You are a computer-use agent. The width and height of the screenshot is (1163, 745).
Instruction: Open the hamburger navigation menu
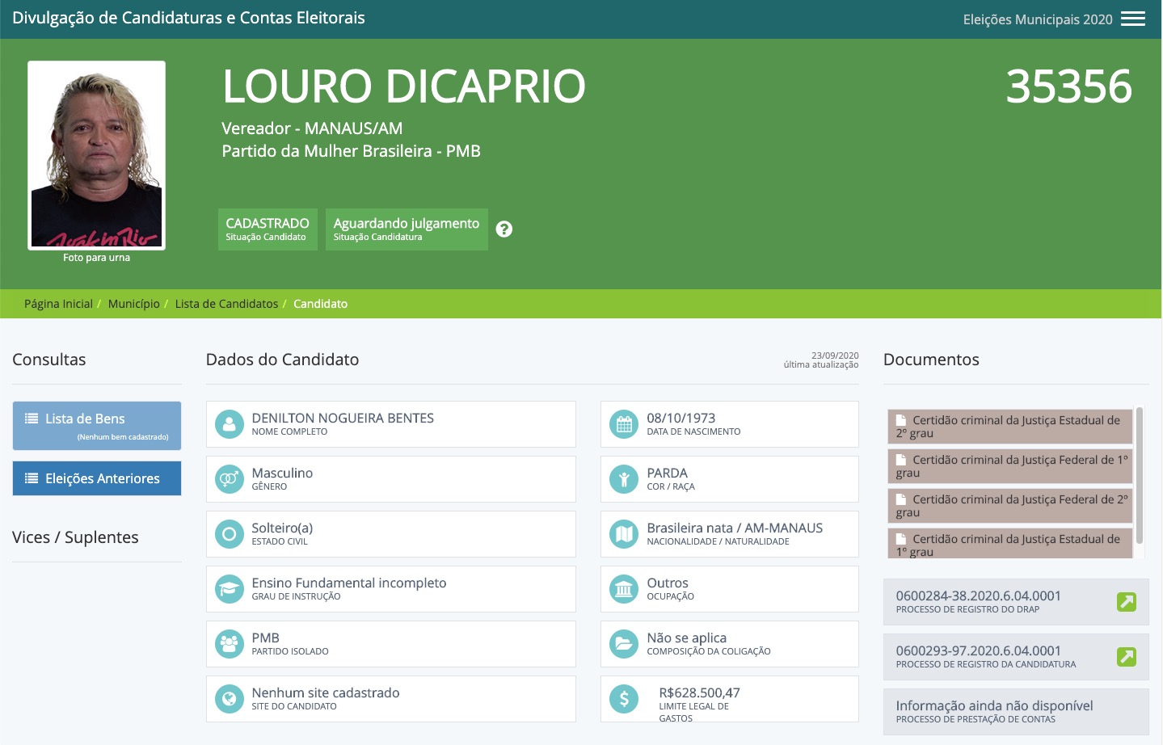tap(1135, 18)
